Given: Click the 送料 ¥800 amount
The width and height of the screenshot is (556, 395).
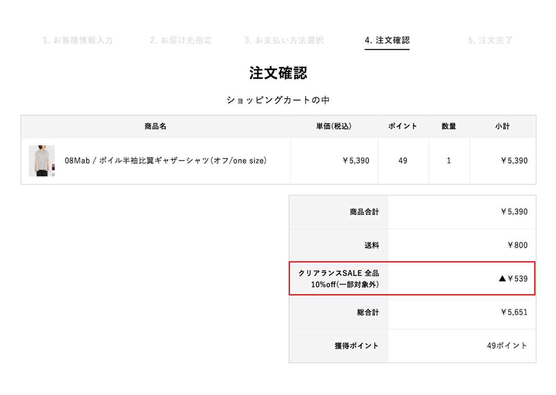Looking at the screenshot, I should click(x=517, y=245).
